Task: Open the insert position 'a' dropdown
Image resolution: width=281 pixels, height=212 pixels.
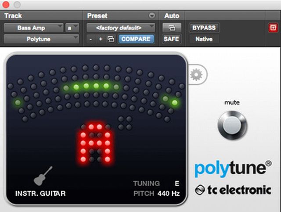Action: (x=72, y=28)
